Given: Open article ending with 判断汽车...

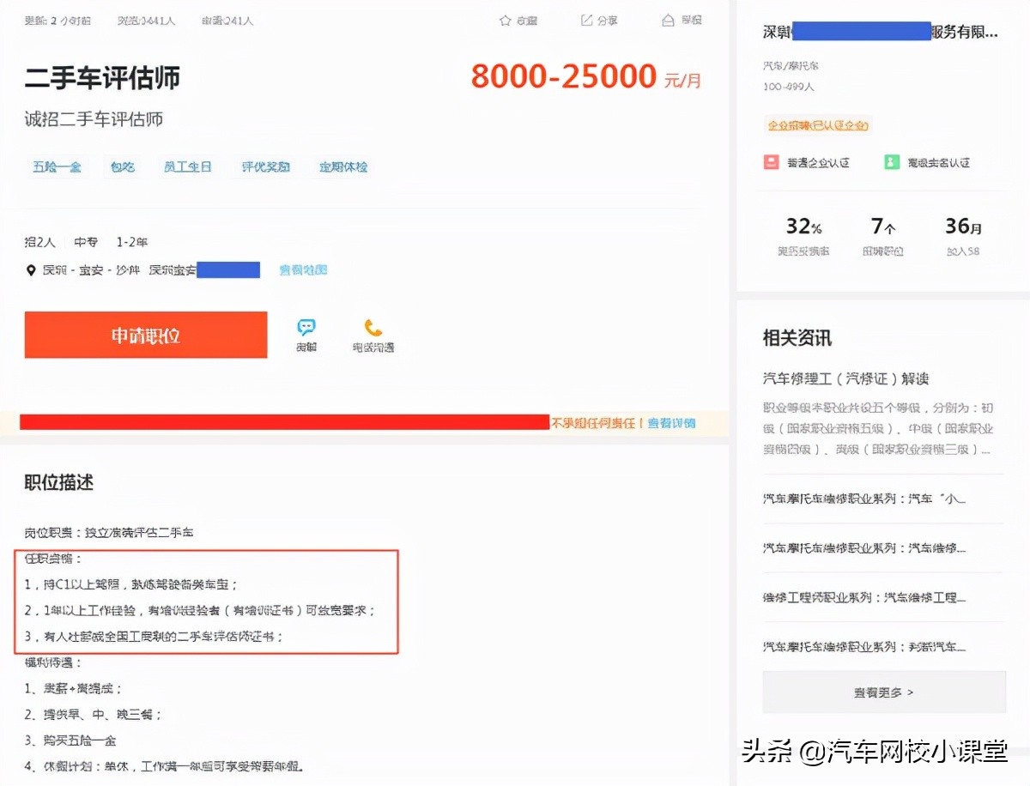Looking at the screenshot, I should [x=864, y=645].
